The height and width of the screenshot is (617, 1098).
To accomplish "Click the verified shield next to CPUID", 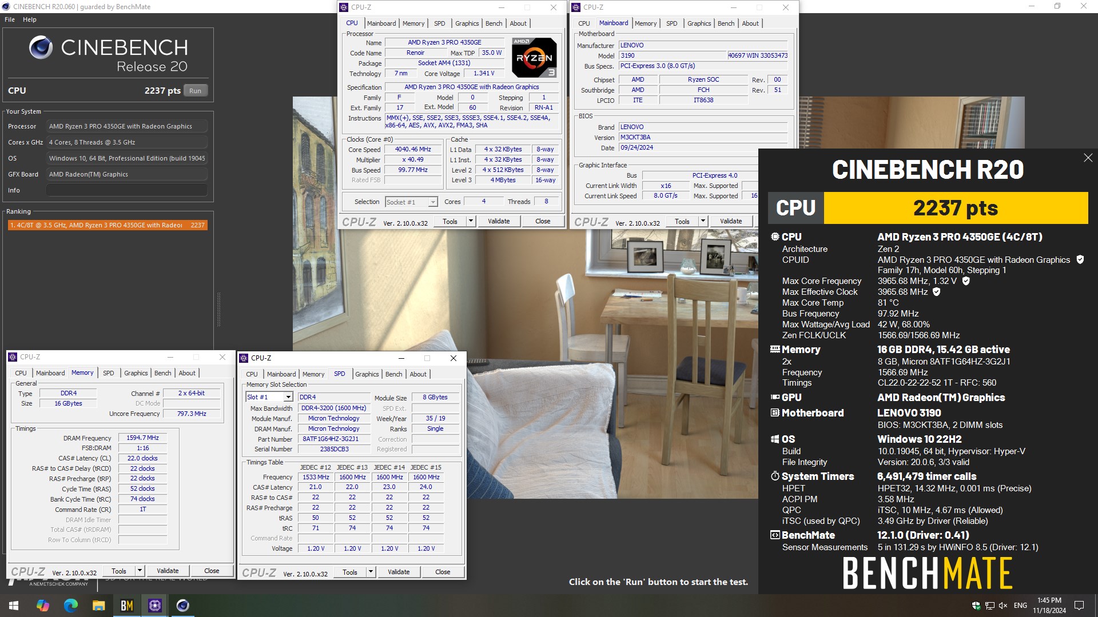I will (x=1080, y=259).
